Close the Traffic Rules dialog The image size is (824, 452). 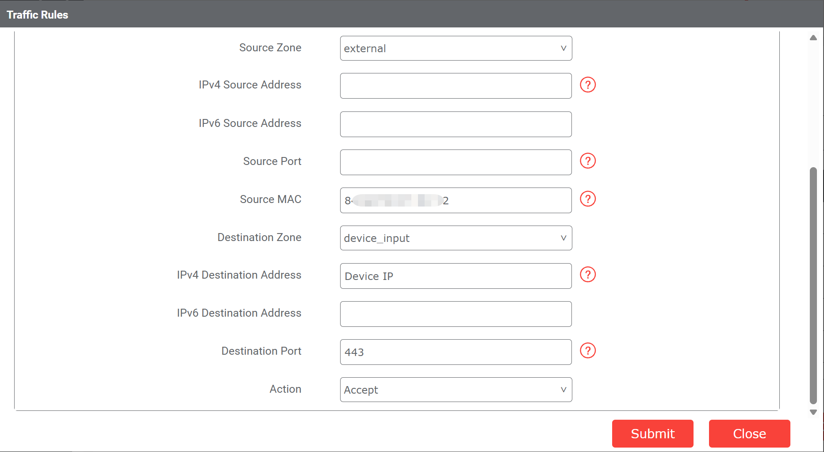coord(749,433)
